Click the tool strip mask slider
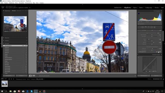The height and width of the screenshot is (93, 165). (x=158, y=27)
